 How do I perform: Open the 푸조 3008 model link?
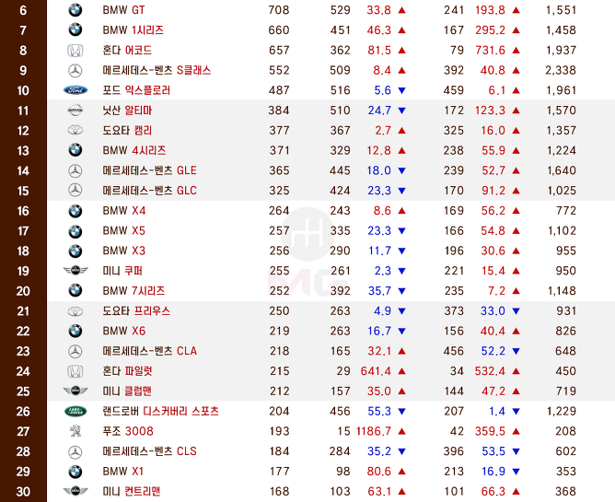point(128,431)
